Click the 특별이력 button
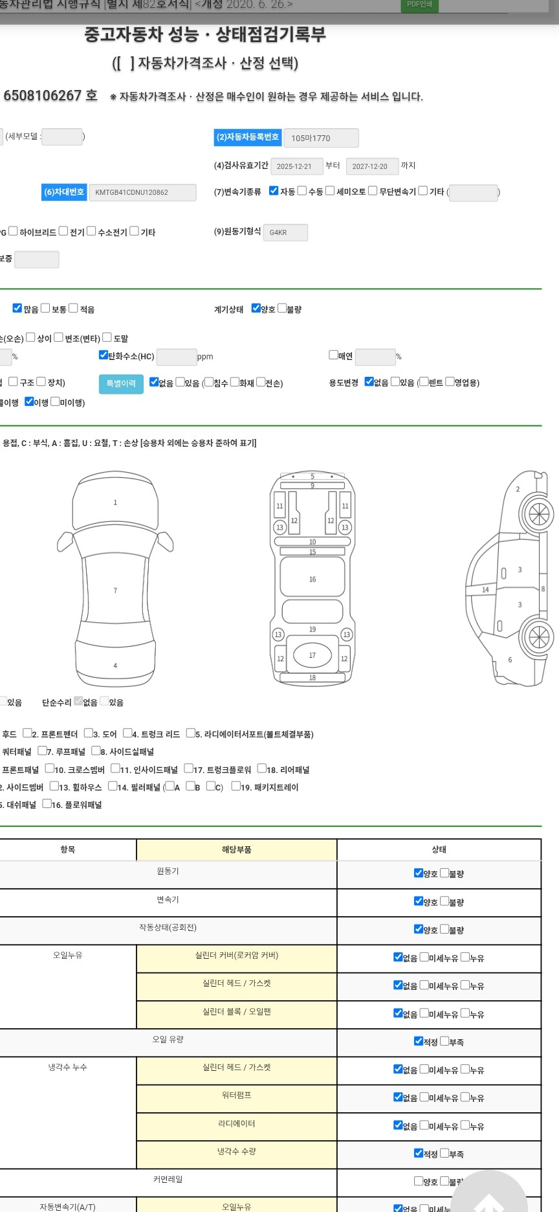 pyautogui.click(x=121, y=384)
